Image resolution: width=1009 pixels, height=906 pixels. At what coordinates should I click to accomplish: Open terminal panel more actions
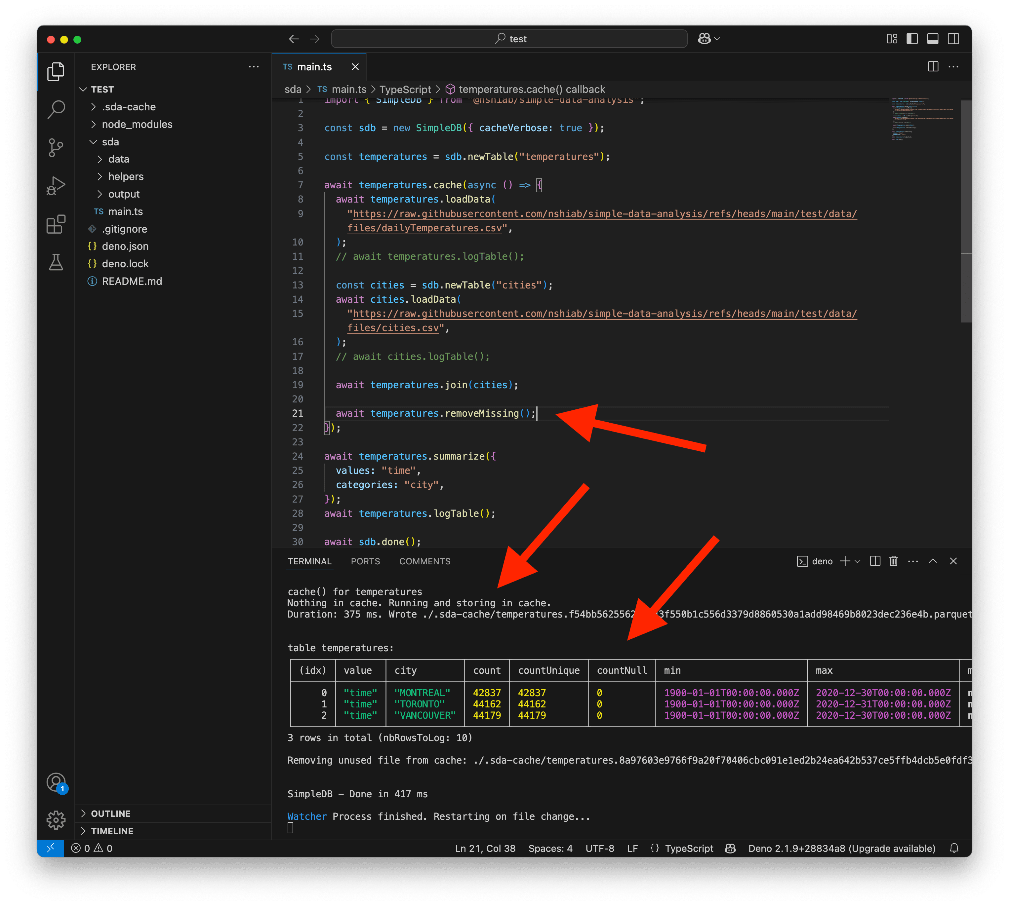click(x=913, y=561)
